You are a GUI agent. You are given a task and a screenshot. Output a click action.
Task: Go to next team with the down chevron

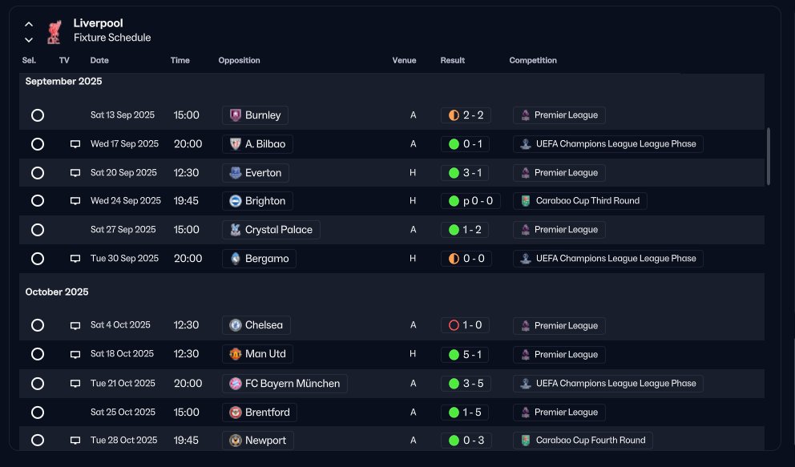29,39
